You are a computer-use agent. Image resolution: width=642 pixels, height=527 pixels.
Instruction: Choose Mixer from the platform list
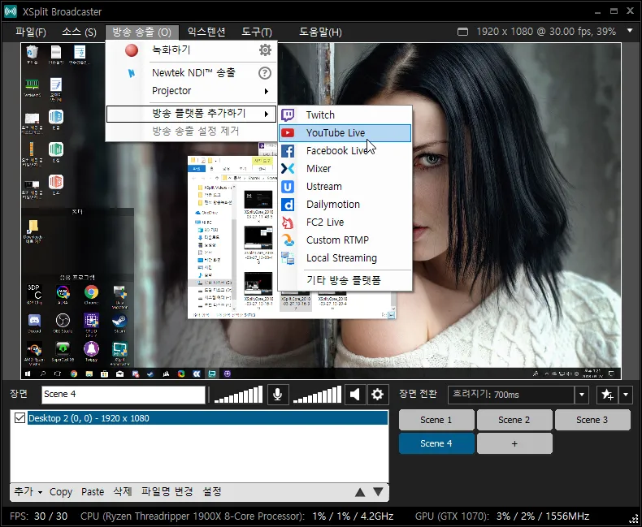tap(345, 169)
